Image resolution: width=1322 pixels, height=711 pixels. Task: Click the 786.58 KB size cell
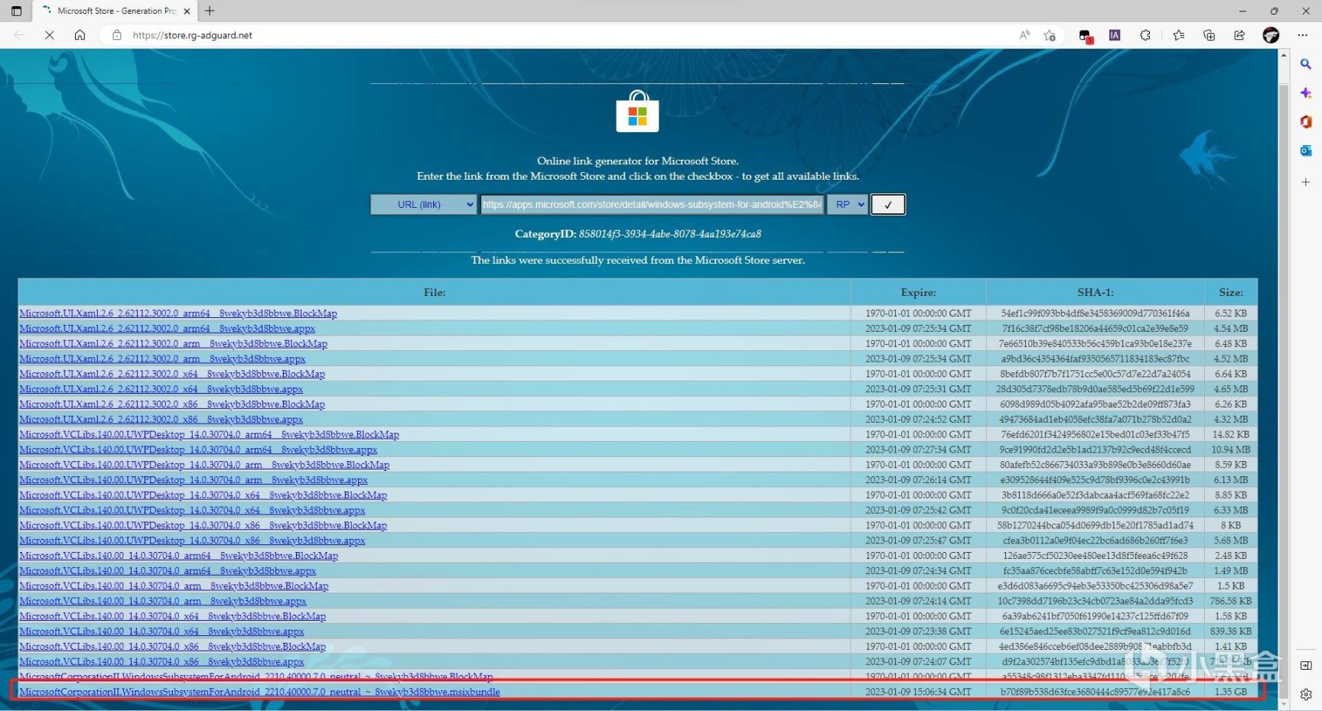point(1231,601)
